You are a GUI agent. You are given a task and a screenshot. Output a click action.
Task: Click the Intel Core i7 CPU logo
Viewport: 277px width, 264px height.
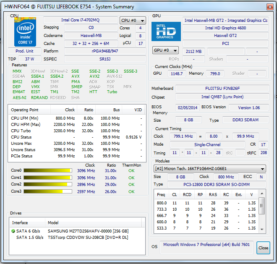click(x=25, y=32)
